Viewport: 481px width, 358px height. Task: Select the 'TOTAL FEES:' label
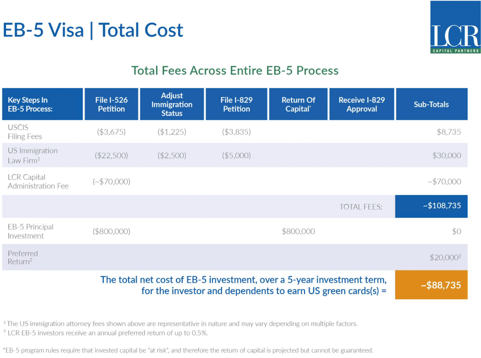click(x=361, y=207)
